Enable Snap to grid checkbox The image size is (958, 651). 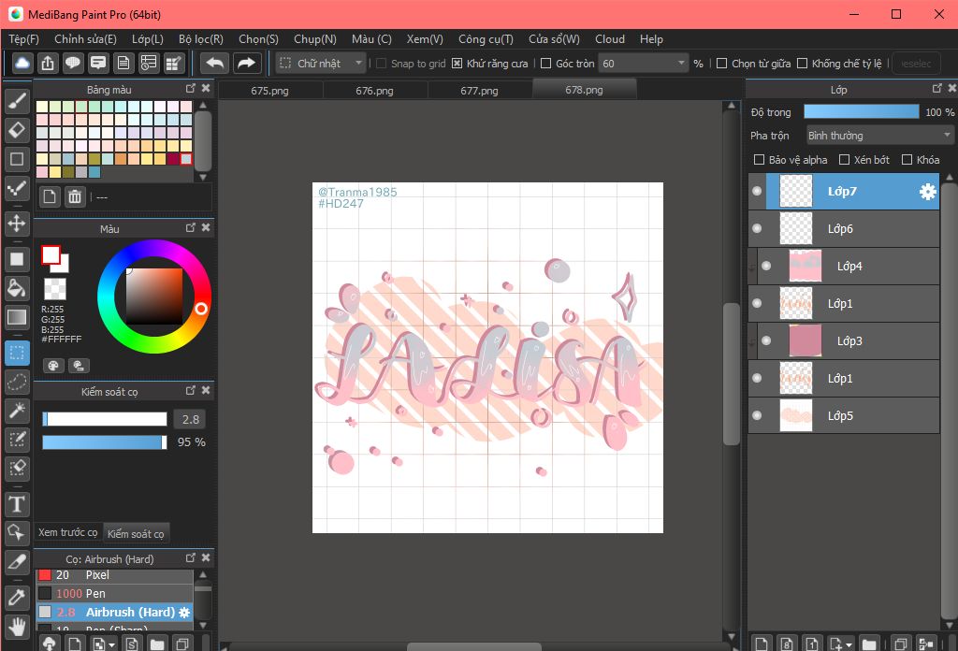382,63
